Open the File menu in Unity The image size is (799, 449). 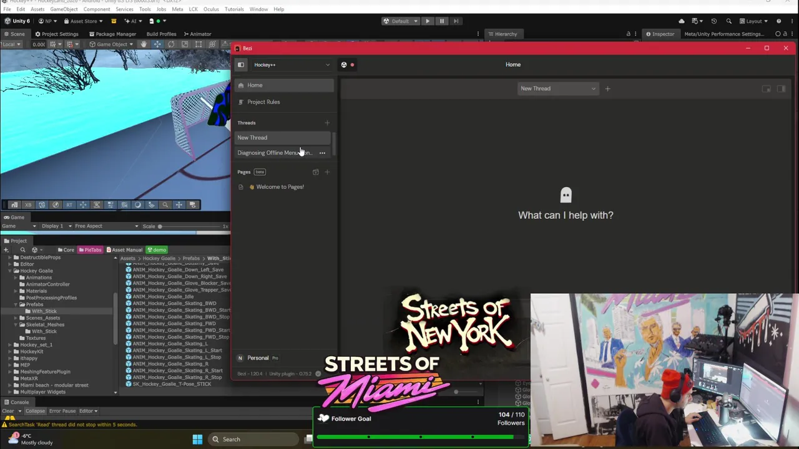click(7, 9)
